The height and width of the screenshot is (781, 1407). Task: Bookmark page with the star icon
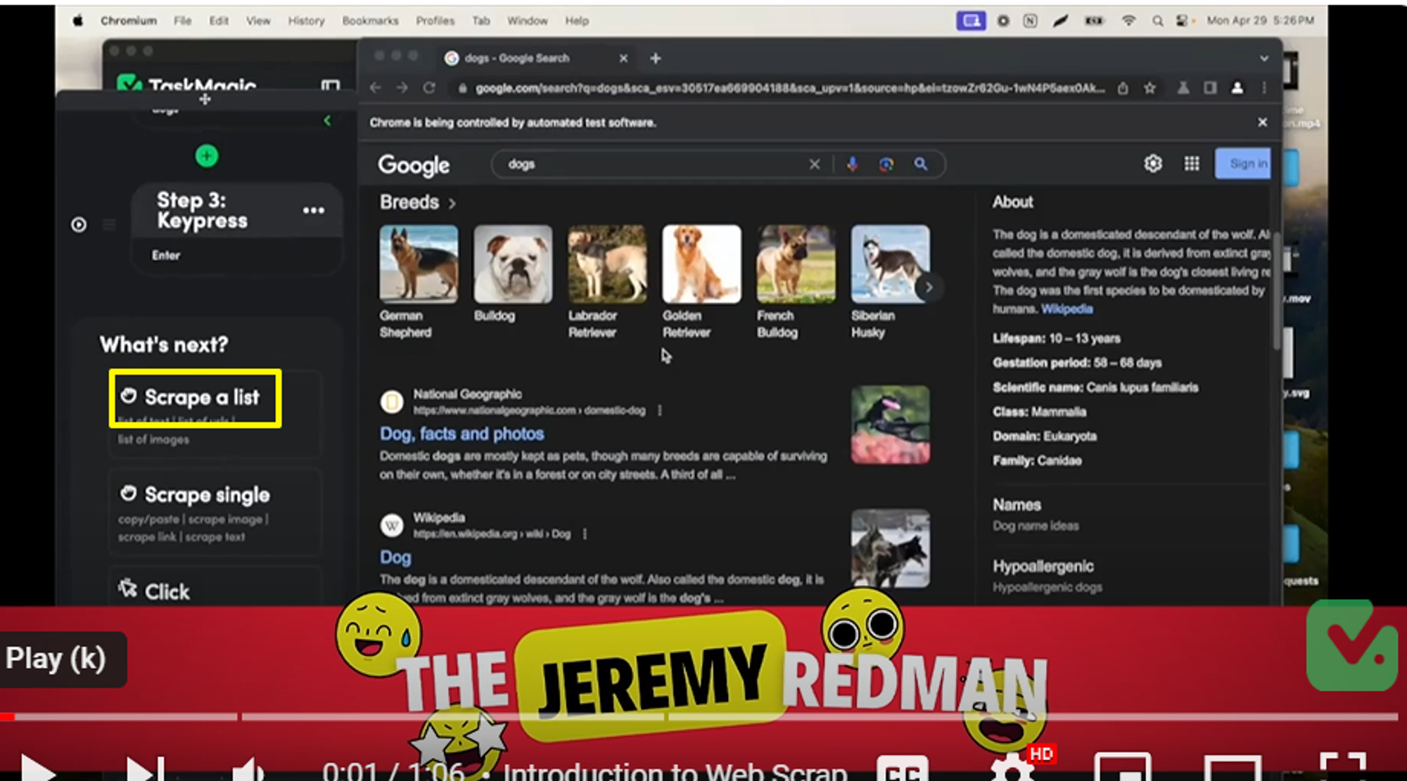[1150, 88]
